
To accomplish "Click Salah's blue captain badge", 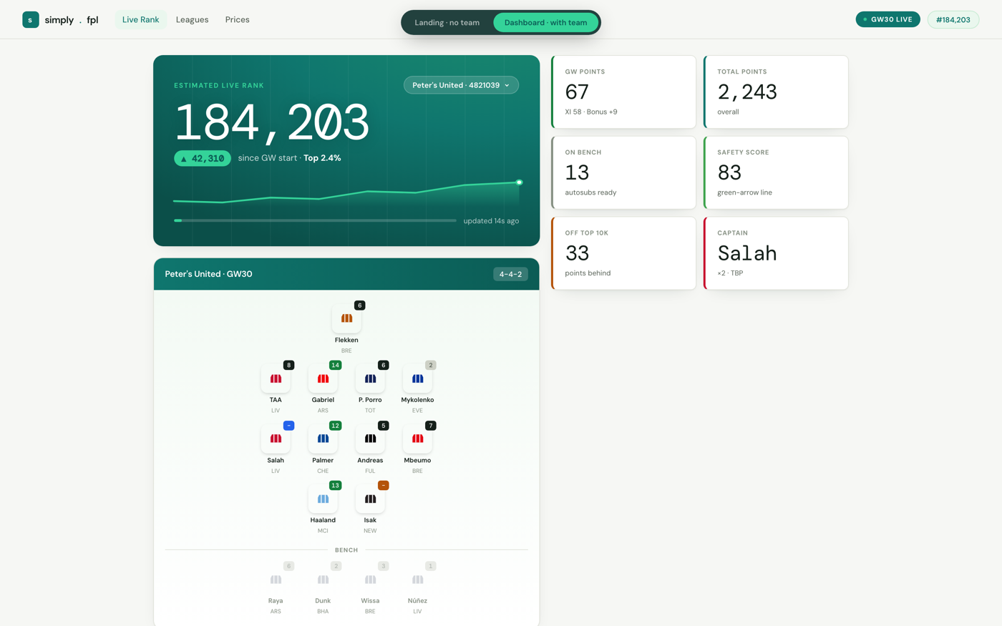I will (288, 426).
